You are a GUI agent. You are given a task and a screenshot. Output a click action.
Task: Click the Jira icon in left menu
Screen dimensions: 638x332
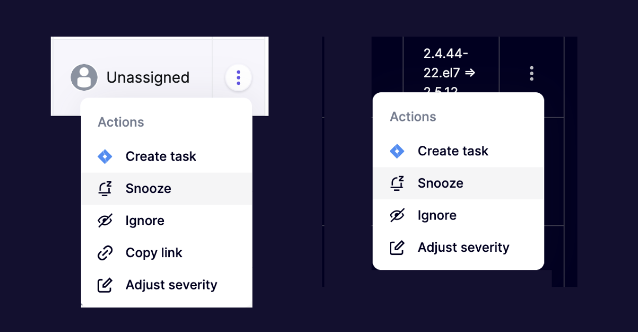point(105,156)
